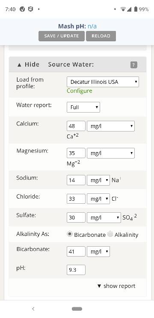The image size is (154, 318).
Task: Select Alkalinity radio button
Action: (110, 234)
